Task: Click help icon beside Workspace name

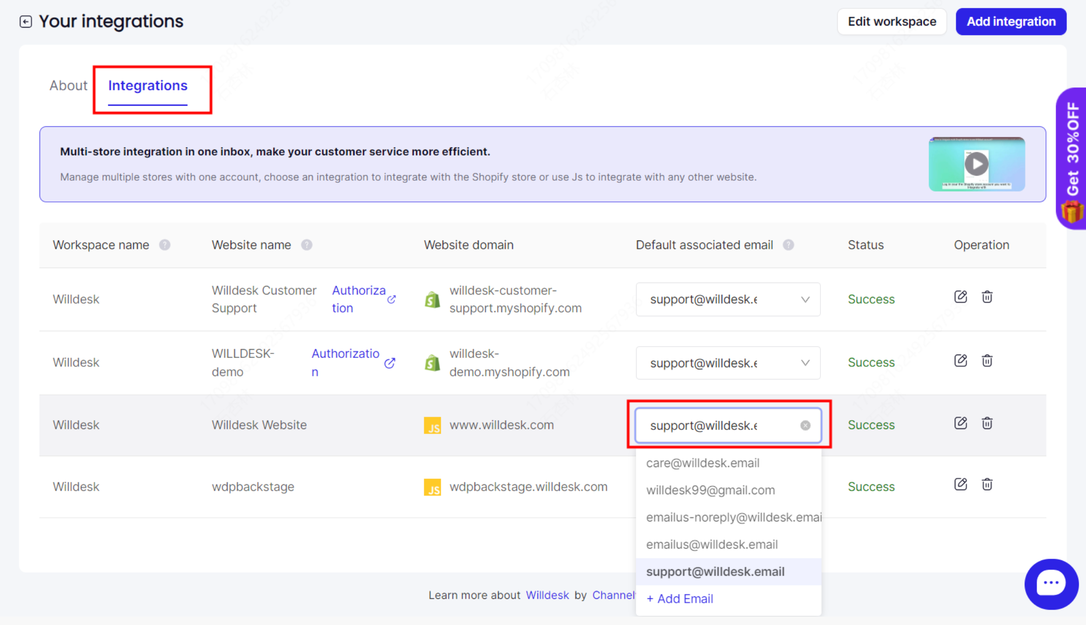Action: pyautogui.click(x=165, y=245)
